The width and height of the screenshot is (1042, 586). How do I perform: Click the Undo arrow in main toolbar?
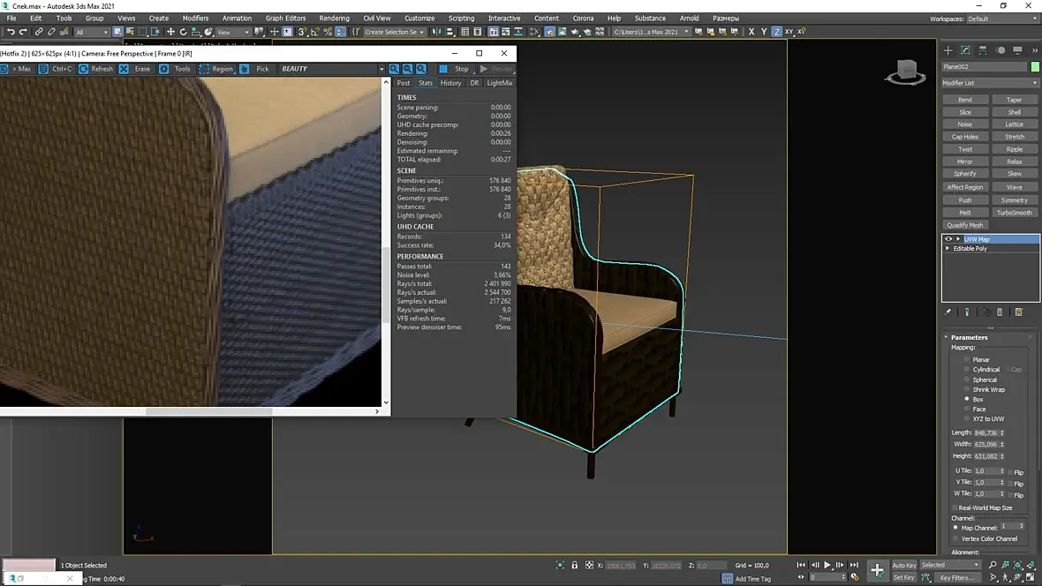click(x=10, y=32)
